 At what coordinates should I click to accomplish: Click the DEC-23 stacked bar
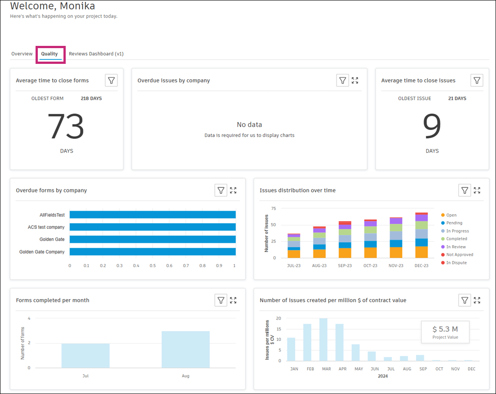(x=421, y=235)
